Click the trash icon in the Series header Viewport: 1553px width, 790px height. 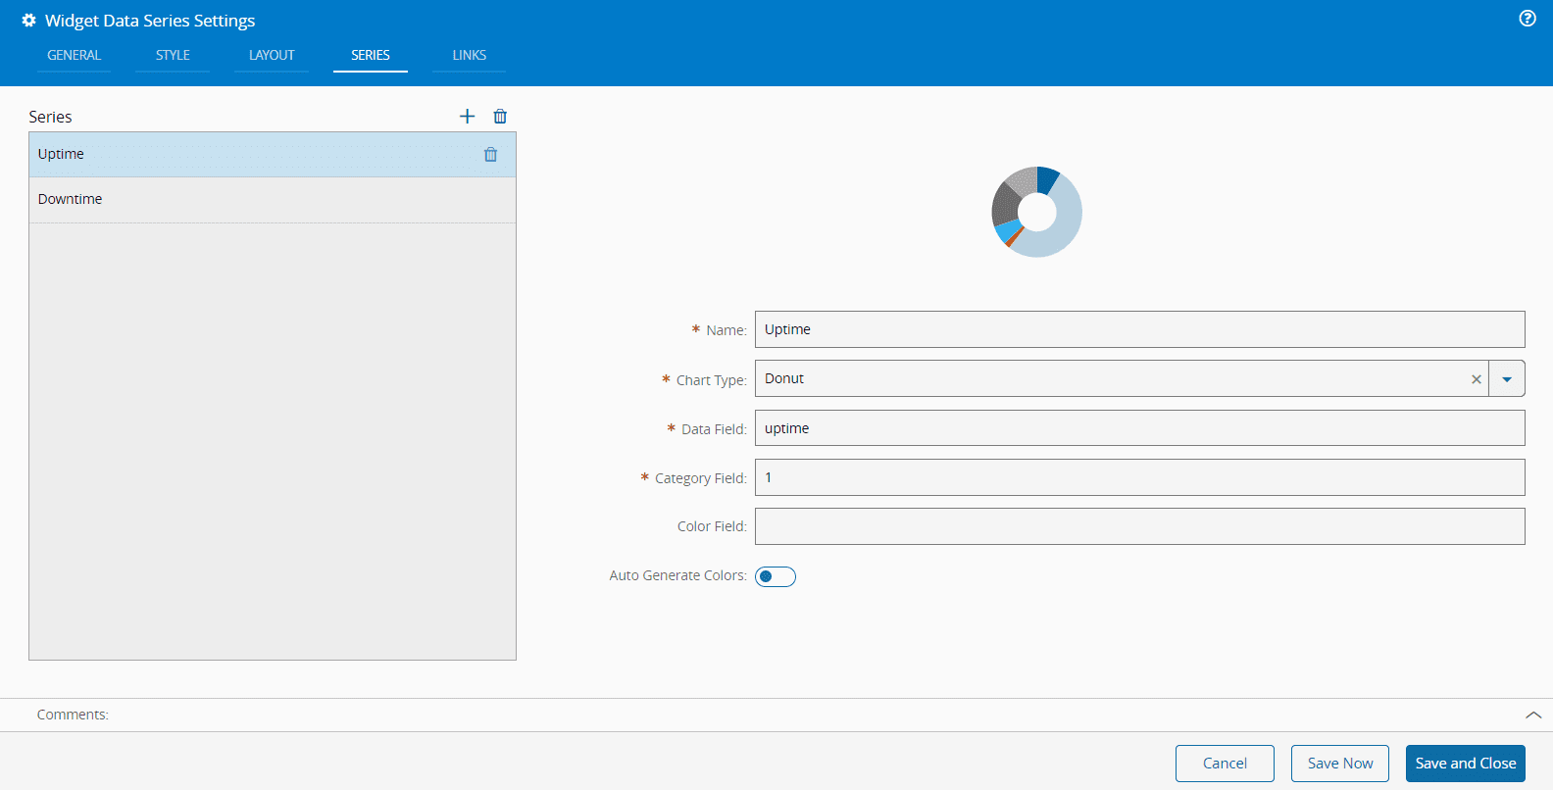500,117
